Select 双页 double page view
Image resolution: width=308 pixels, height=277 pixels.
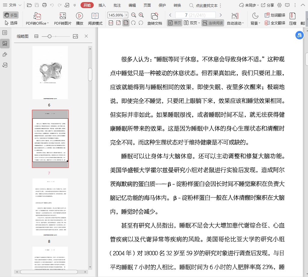(190, 23)
